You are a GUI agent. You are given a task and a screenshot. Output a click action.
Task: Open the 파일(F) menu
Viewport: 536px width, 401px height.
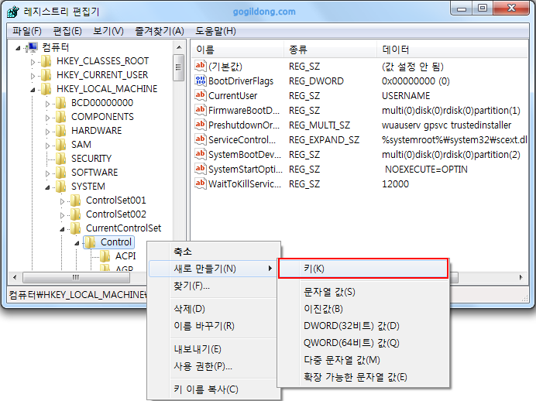click(x=27, y=31)
